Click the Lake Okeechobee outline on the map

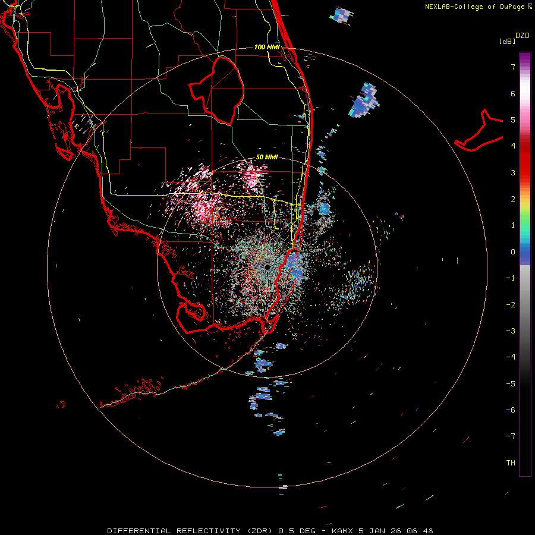(218, 91)
